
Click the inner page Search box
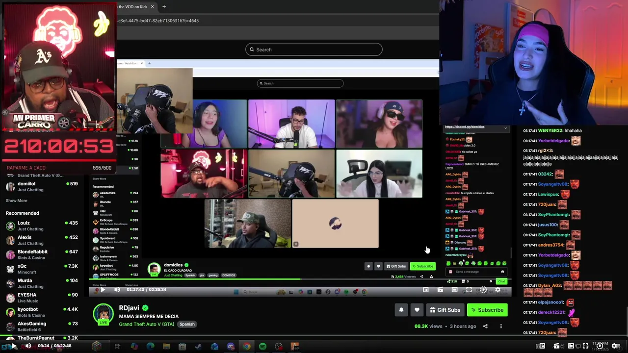[x=300, y=83]
